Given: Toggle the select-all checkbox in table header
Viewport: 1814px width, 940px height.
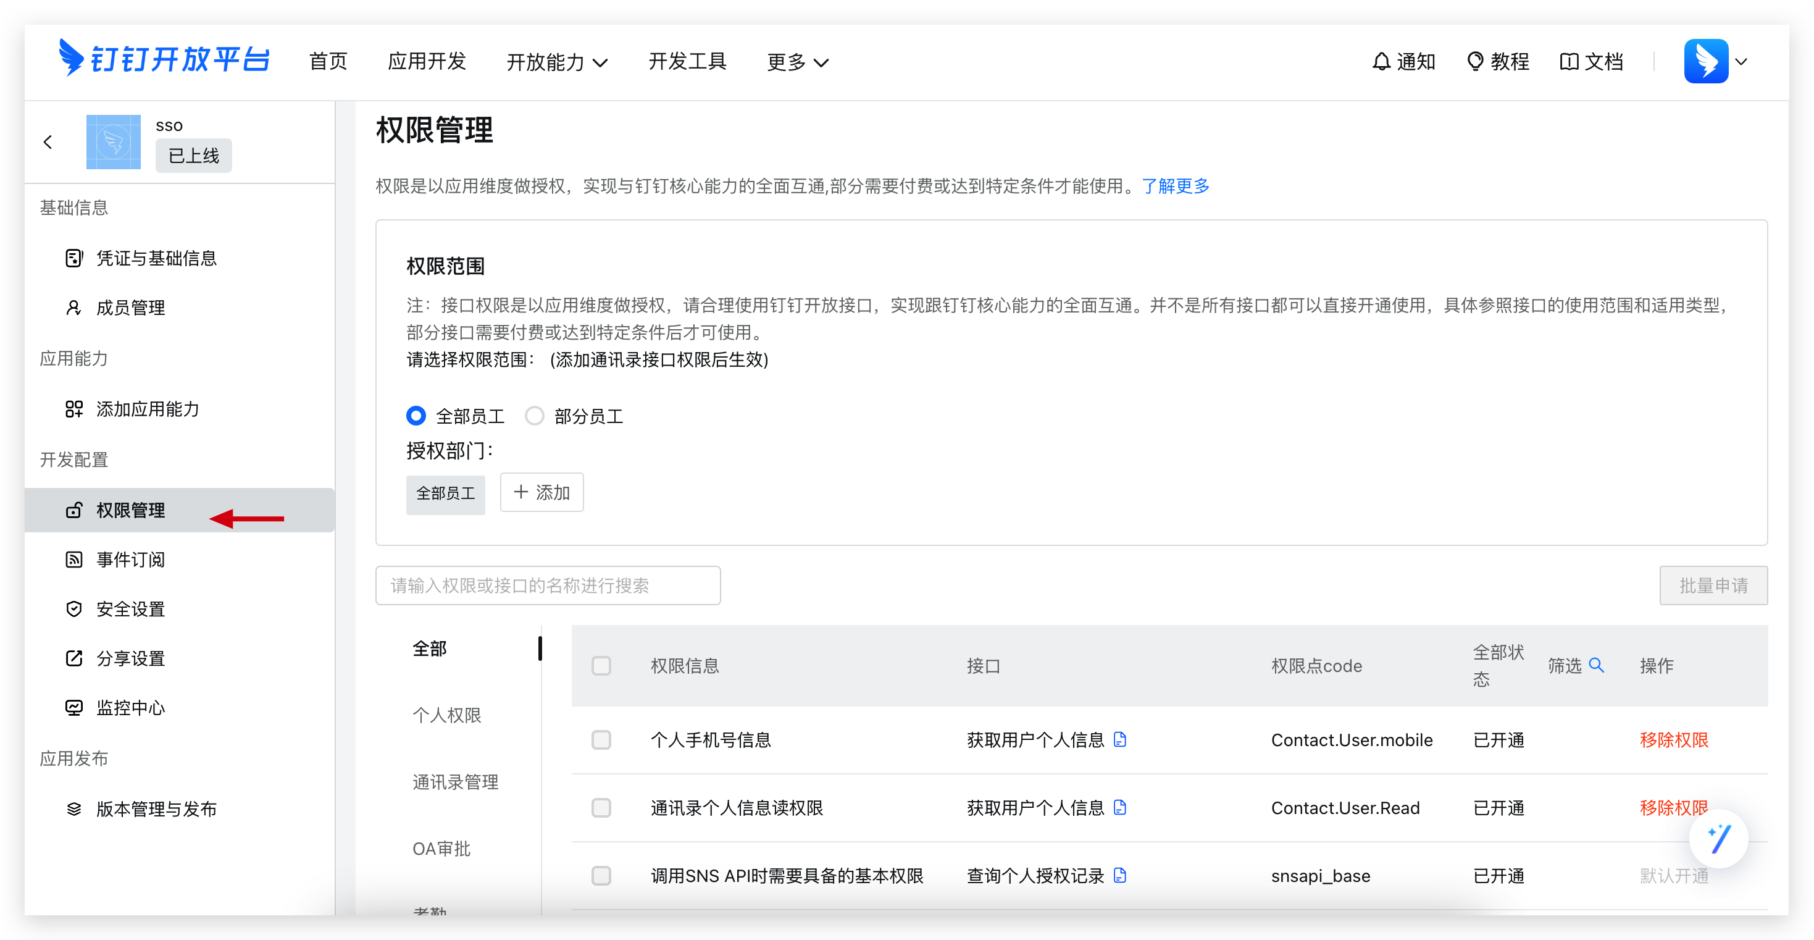Looking at the screenshot, I should [601, 666].
